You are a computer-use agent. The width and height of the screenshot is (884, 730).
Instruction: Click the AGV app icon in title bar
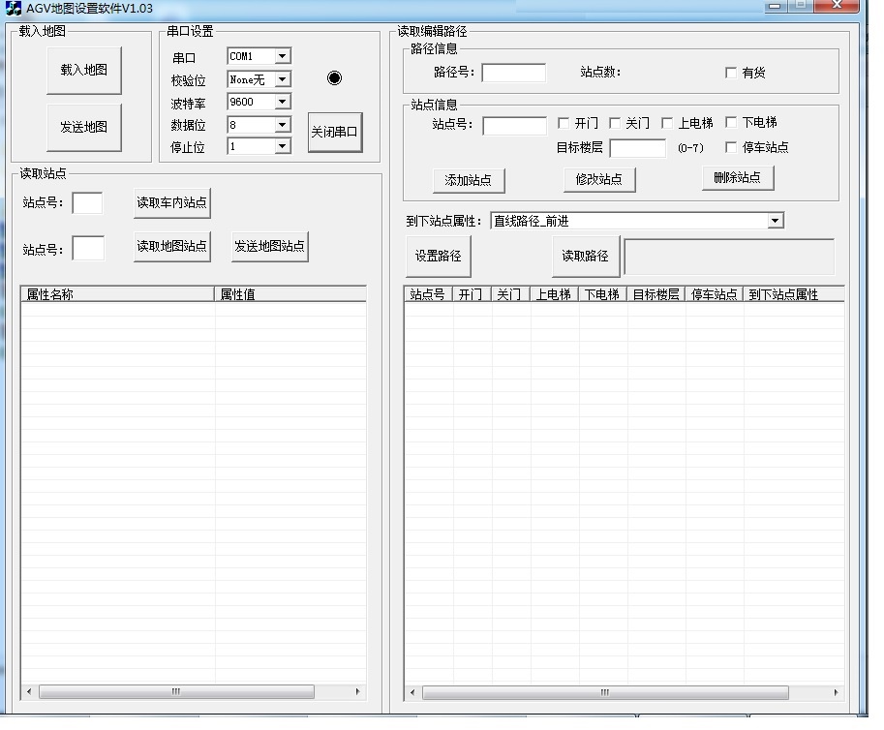(x=14, y=9)
